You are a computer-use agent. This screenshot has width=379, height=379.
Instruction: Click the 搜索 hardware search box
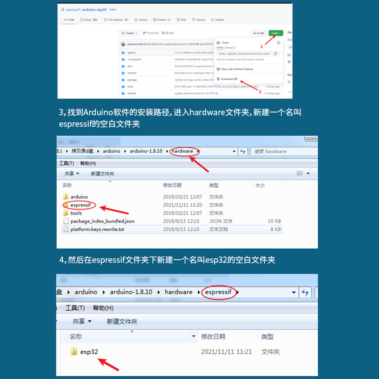[x=284, y=152]
